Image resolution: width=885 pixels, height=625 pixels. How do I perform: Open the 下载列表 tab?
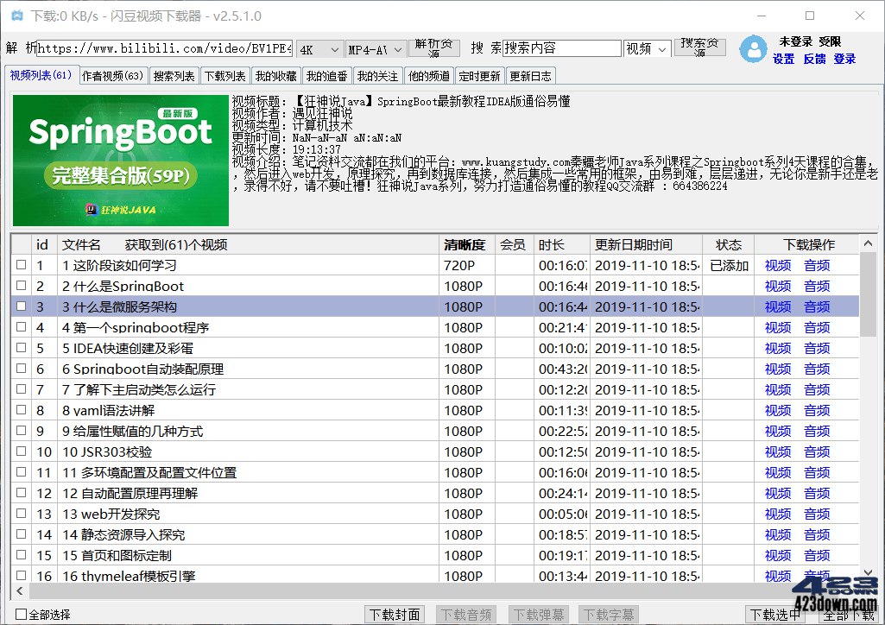tap(224, 75)
